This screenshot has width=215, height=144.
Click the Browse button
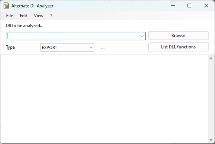[x=179, y=36]
